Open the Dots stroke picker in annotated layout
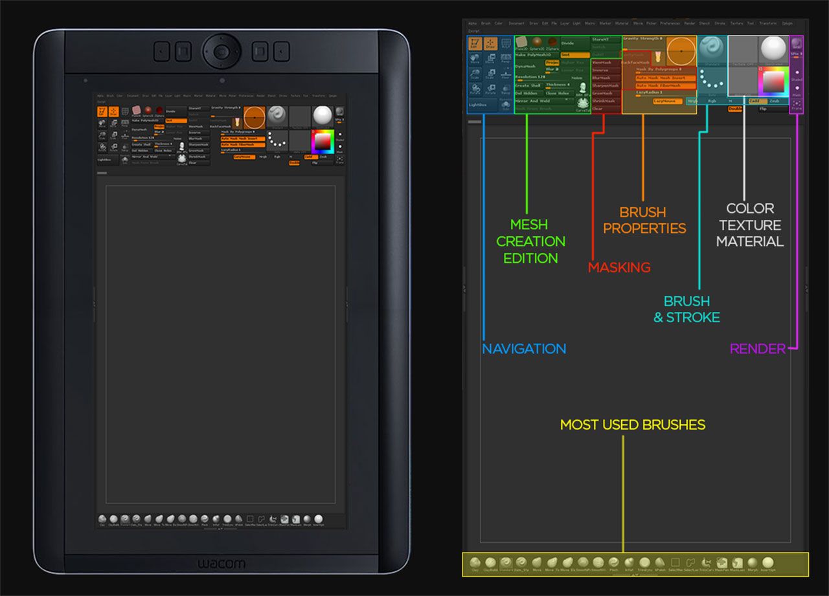 pos(712,82)
